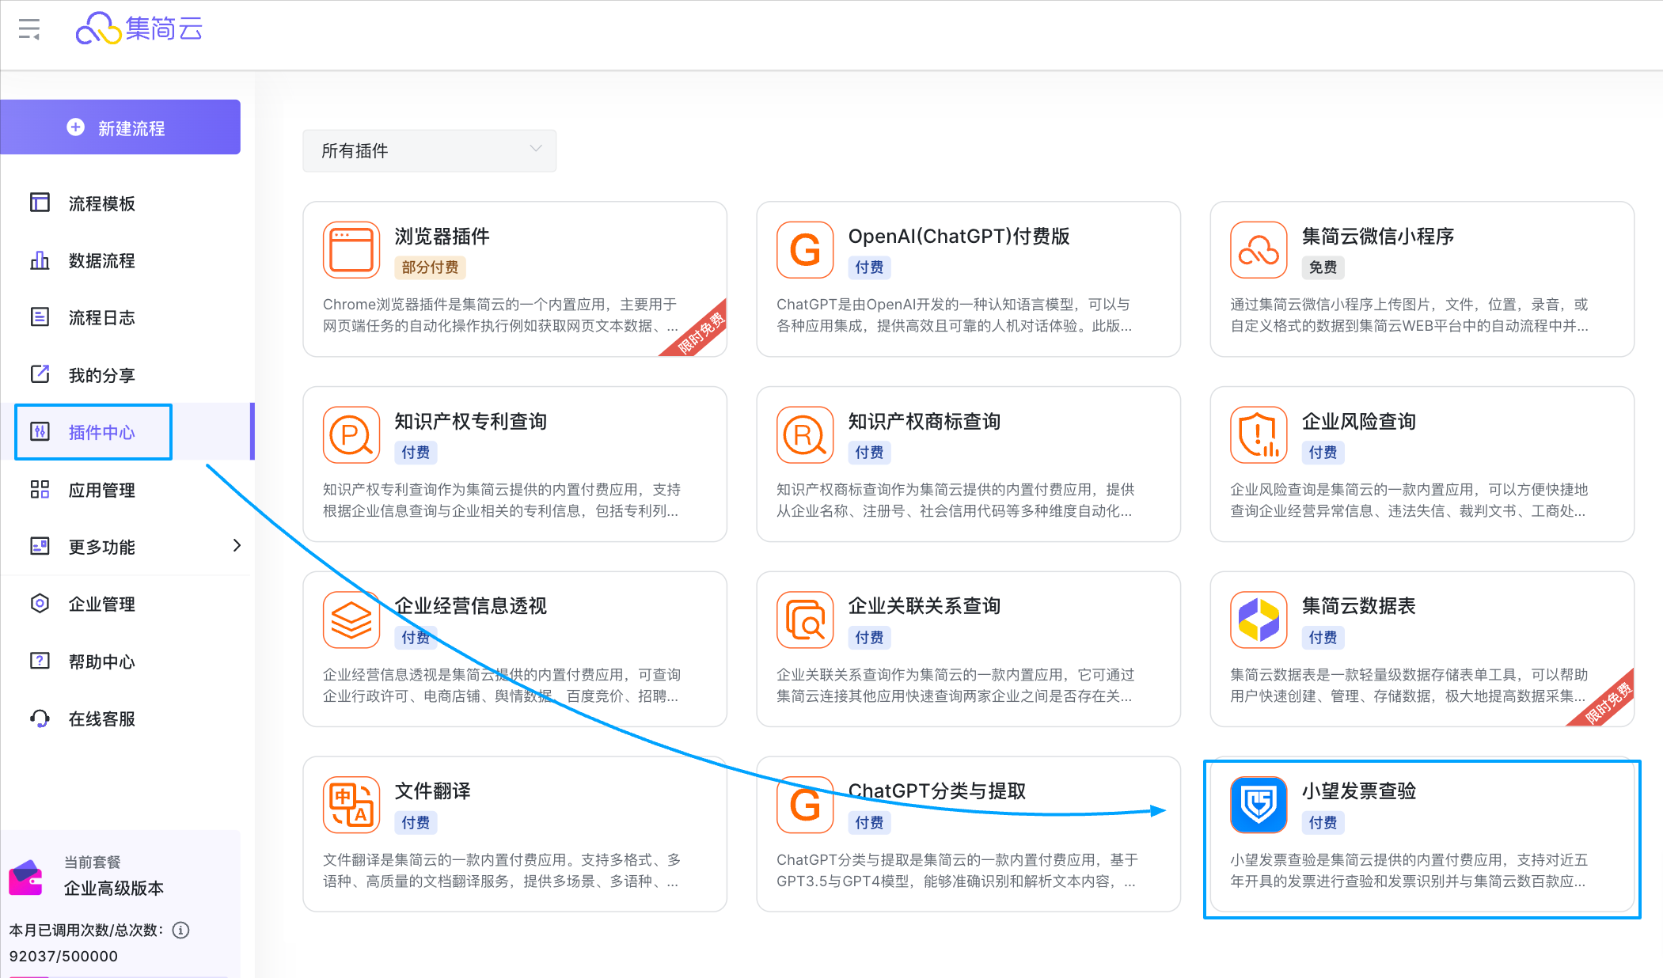Click the plus icon in 新建流程

[x=75, y=127]
